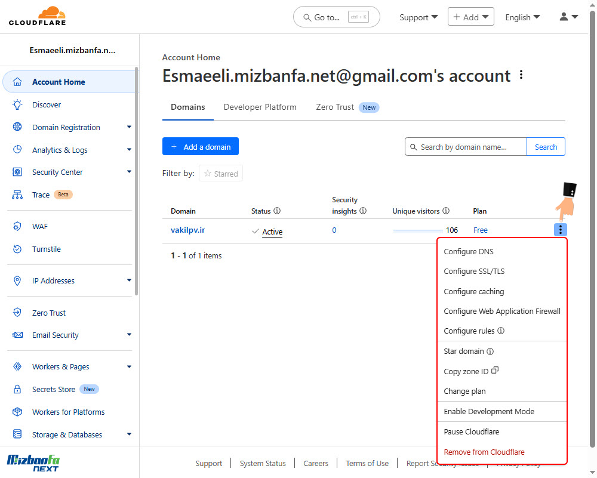597x478 pixels.
Task: Toggle the Starred filter
Action: 221,174
